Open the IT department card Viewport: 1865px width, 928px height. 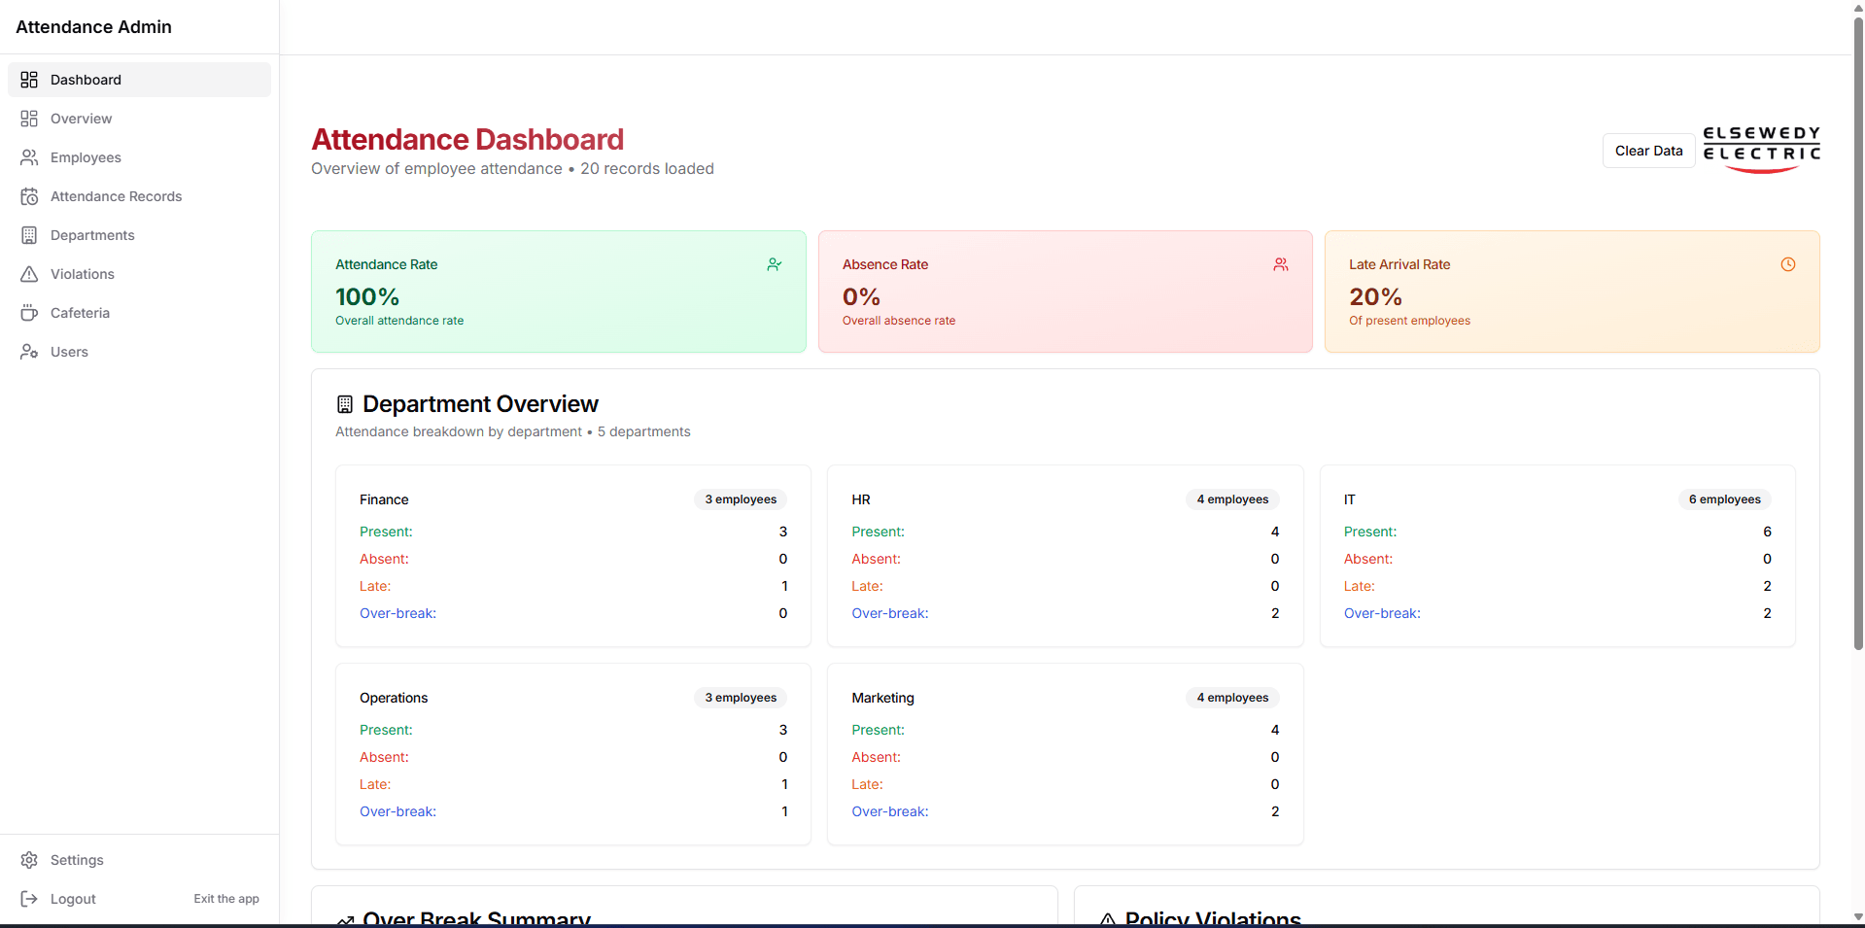[x=1556, y=556]
